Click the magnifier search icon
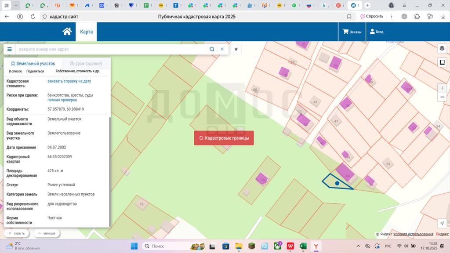Screen dimensions: 450x253 coord(212,49)
